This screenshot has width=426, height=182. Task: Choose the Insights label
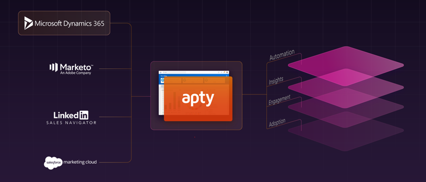click(x=276, y=81)
